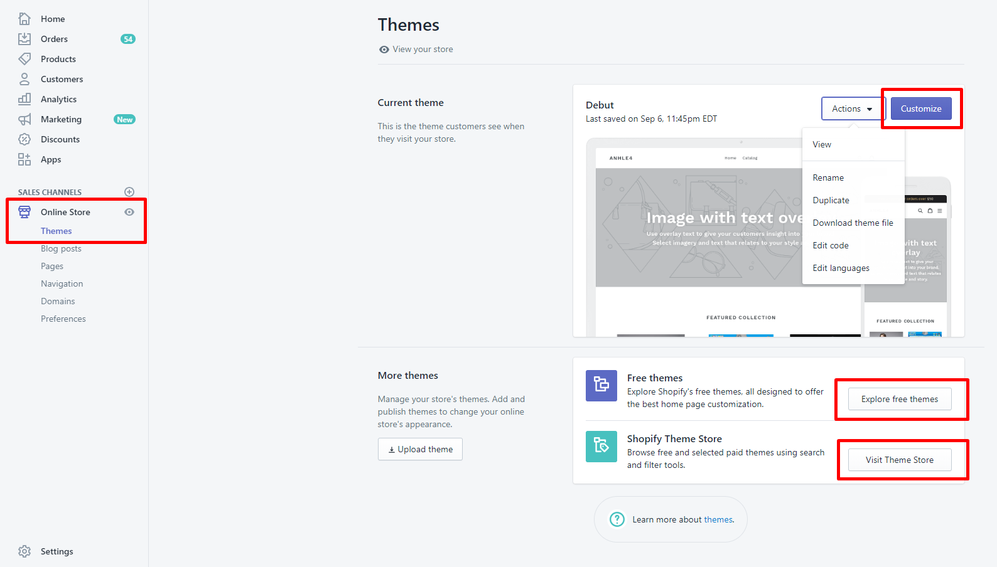Open Products section

click(58, 59)
